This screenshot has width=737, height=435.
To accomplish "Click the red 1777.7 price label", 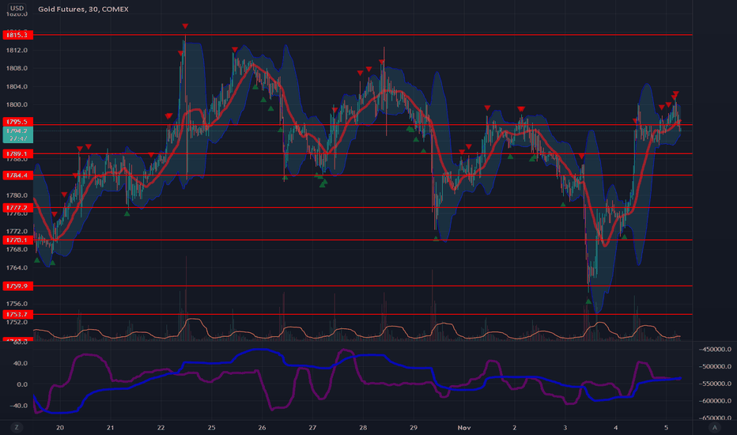I will [17, 207].
